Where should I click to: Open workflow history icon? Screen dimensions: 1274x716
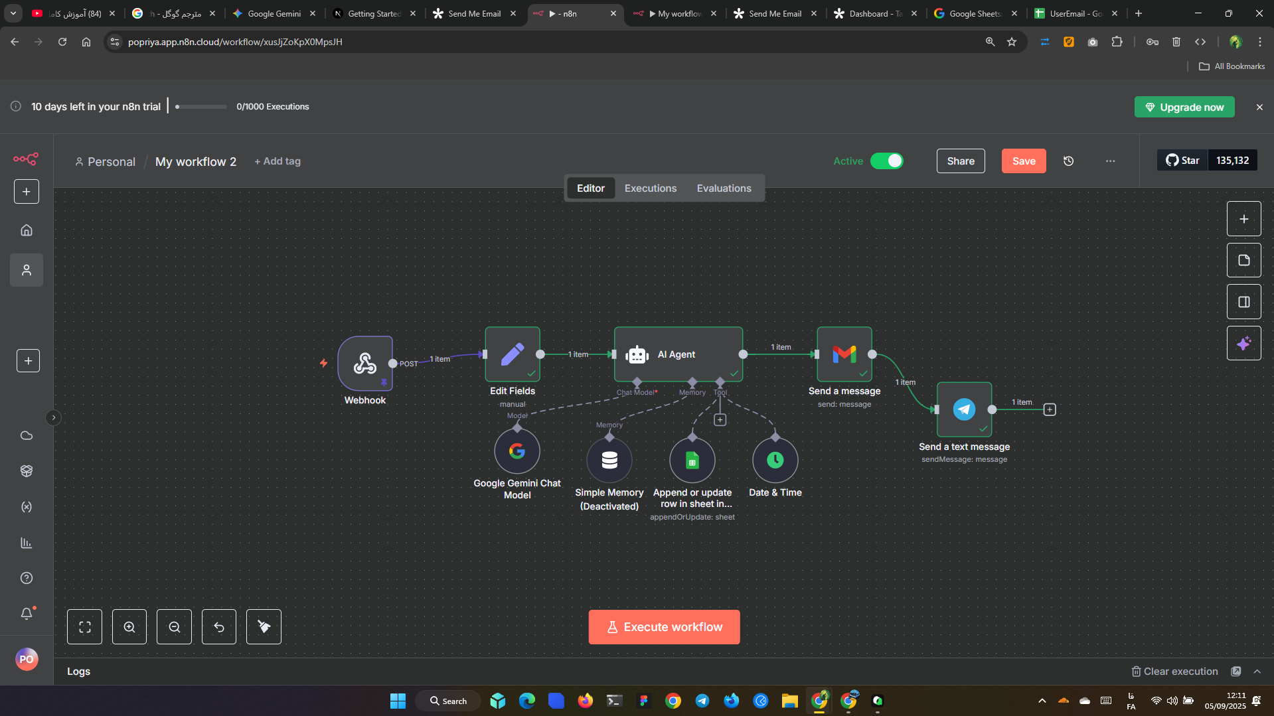[1068, 161]
